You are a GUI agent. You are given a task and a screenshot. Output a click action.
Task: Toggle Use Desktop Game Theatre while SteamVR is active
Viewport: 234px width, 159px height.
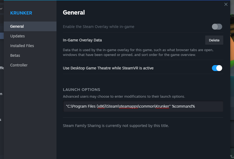(x=217, y=68)
